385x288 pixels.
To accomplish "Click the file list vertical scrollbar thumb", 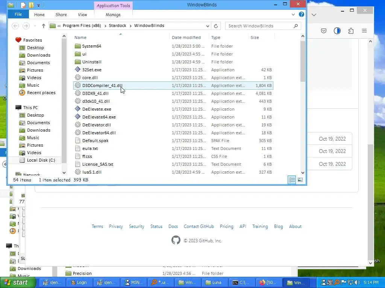I will point(303,61).
